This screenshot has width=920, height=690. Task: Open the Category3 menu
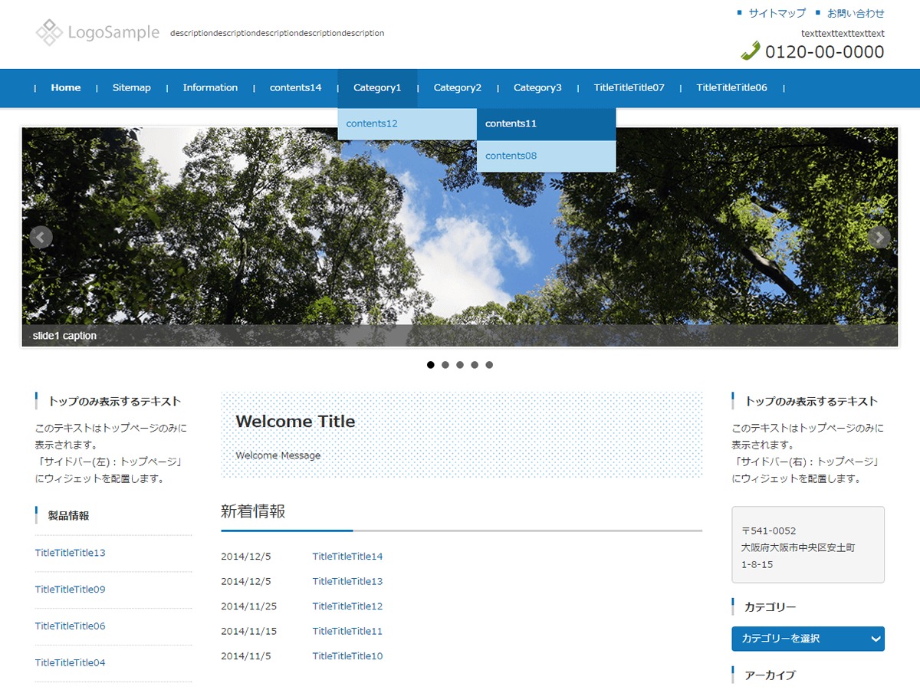coord(537,87)
